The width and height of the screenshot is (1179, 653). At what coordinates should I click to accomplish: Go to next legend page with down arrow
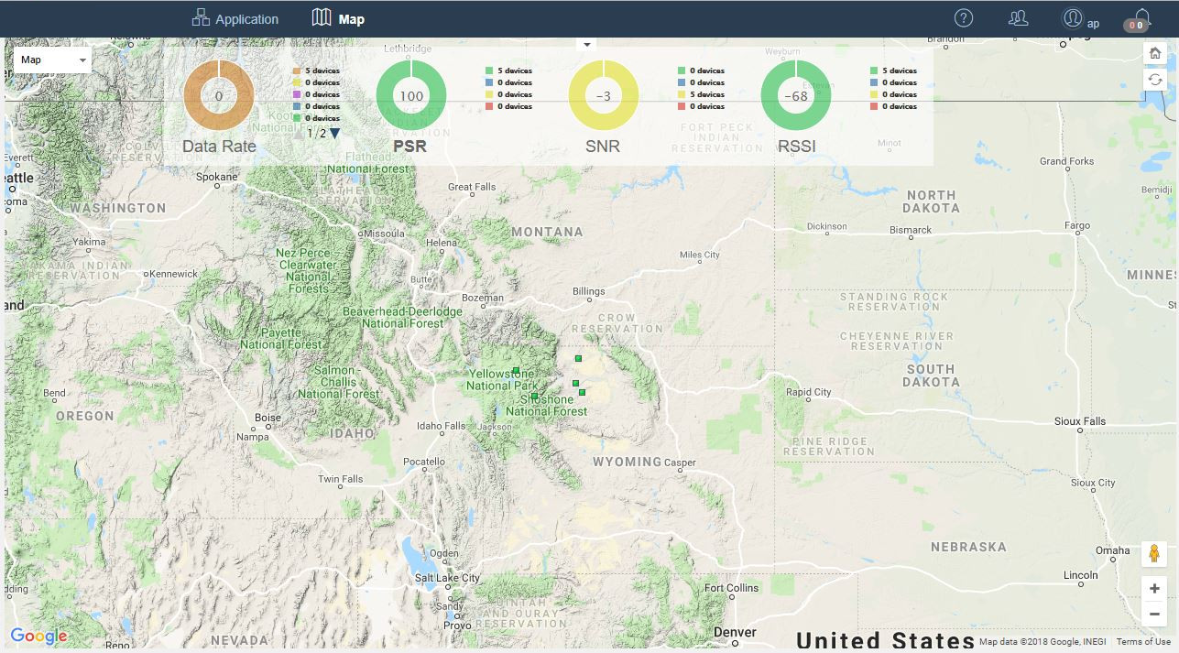click(334, 134)
